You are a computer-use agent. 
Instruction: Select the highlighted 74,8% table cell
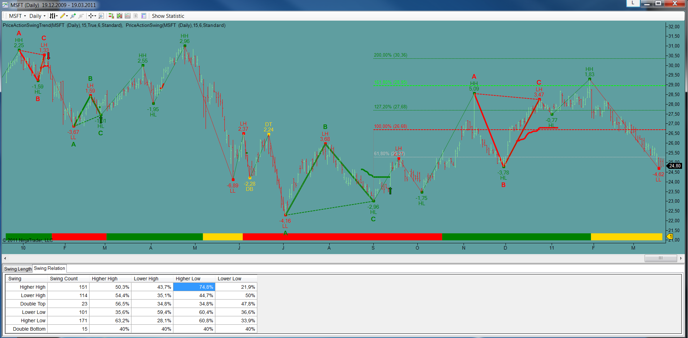click(194, 287)
